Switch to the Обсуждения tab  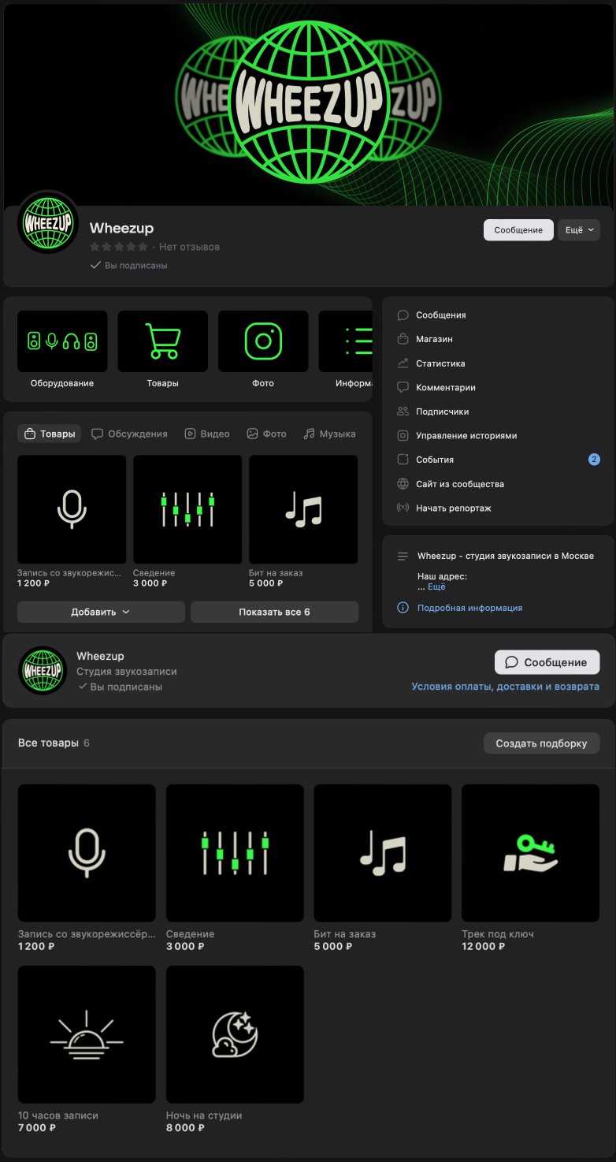pyautogui.click(x=129, y=434)
